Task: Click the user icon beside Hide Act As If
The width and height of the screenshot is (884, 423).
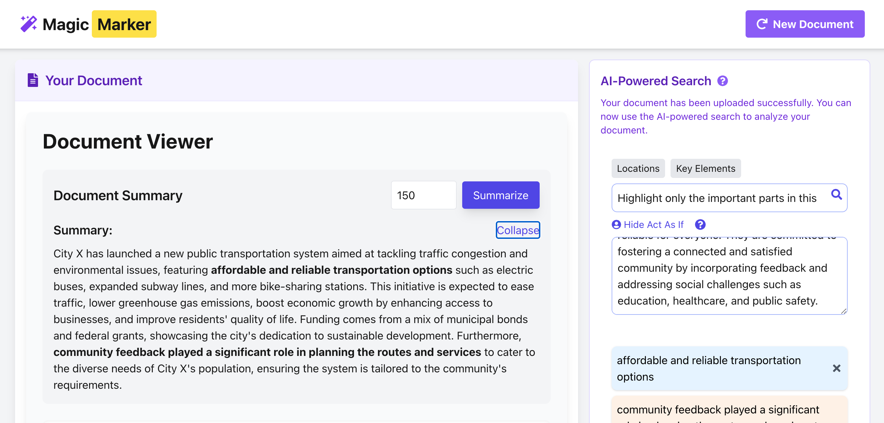Action: (616, 225)
